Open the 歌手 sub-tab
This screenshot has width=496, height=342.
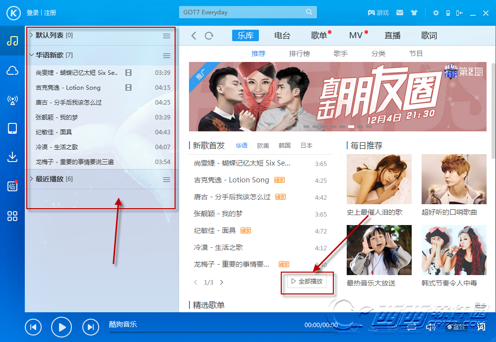(340, 54)
